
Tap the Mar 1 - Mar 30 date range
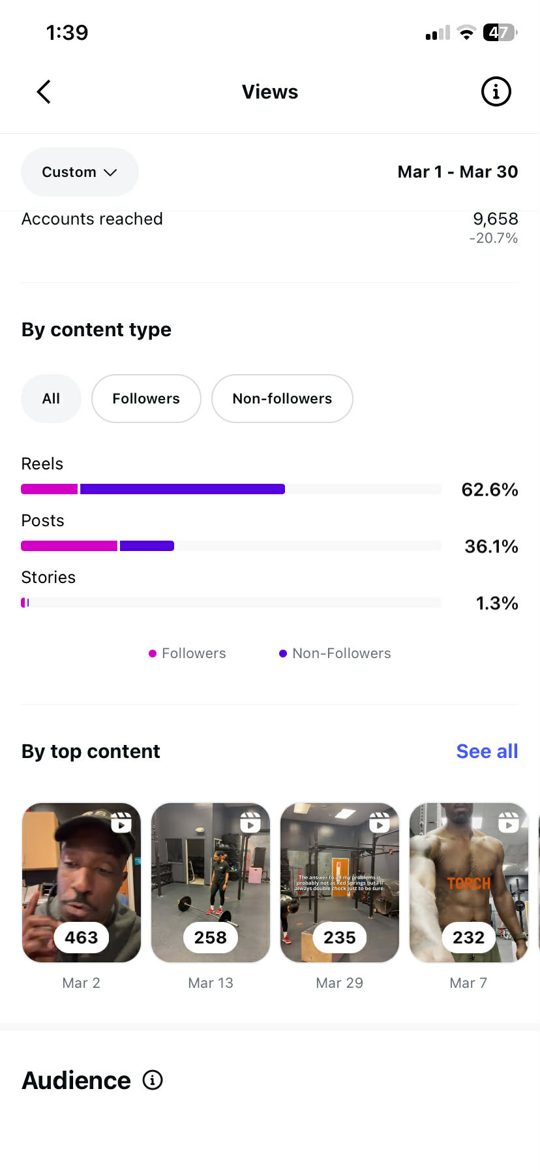pos(457,172)
